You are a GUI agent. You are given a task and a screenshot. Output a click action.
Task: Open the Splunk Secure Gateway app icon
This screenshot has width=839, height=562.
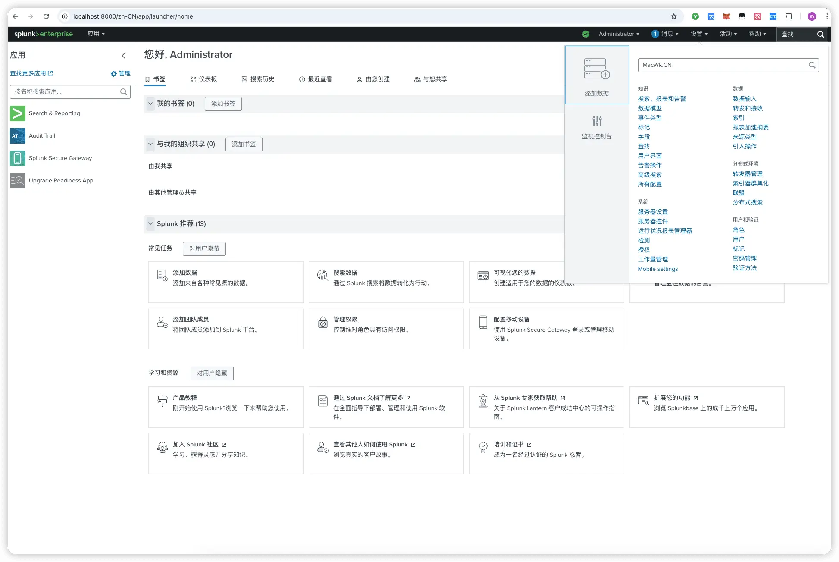[18, 158]
